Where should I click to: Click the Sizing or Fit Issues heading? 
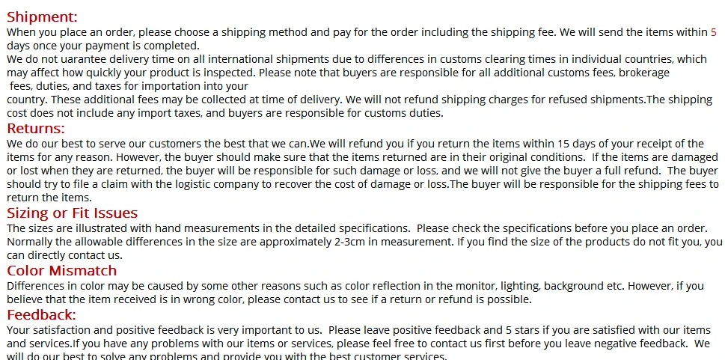point(72,213)
